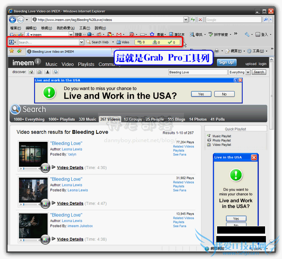Switch to the 555 Blogs tab
Screen dimensions: 282x259
pos(176,119)
